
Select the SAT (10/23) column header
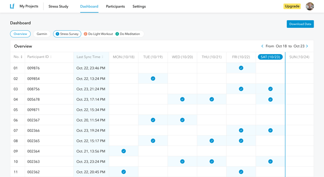point(270,57)
